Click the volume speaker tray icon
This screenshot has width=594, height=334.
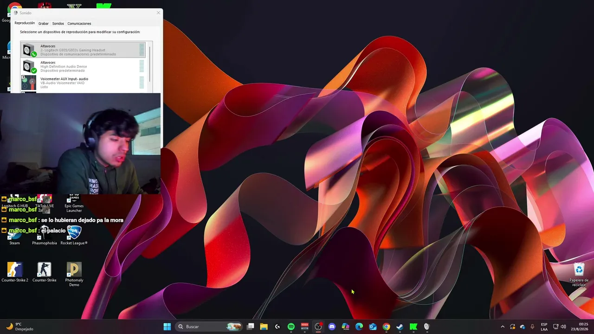coord(563,327)
